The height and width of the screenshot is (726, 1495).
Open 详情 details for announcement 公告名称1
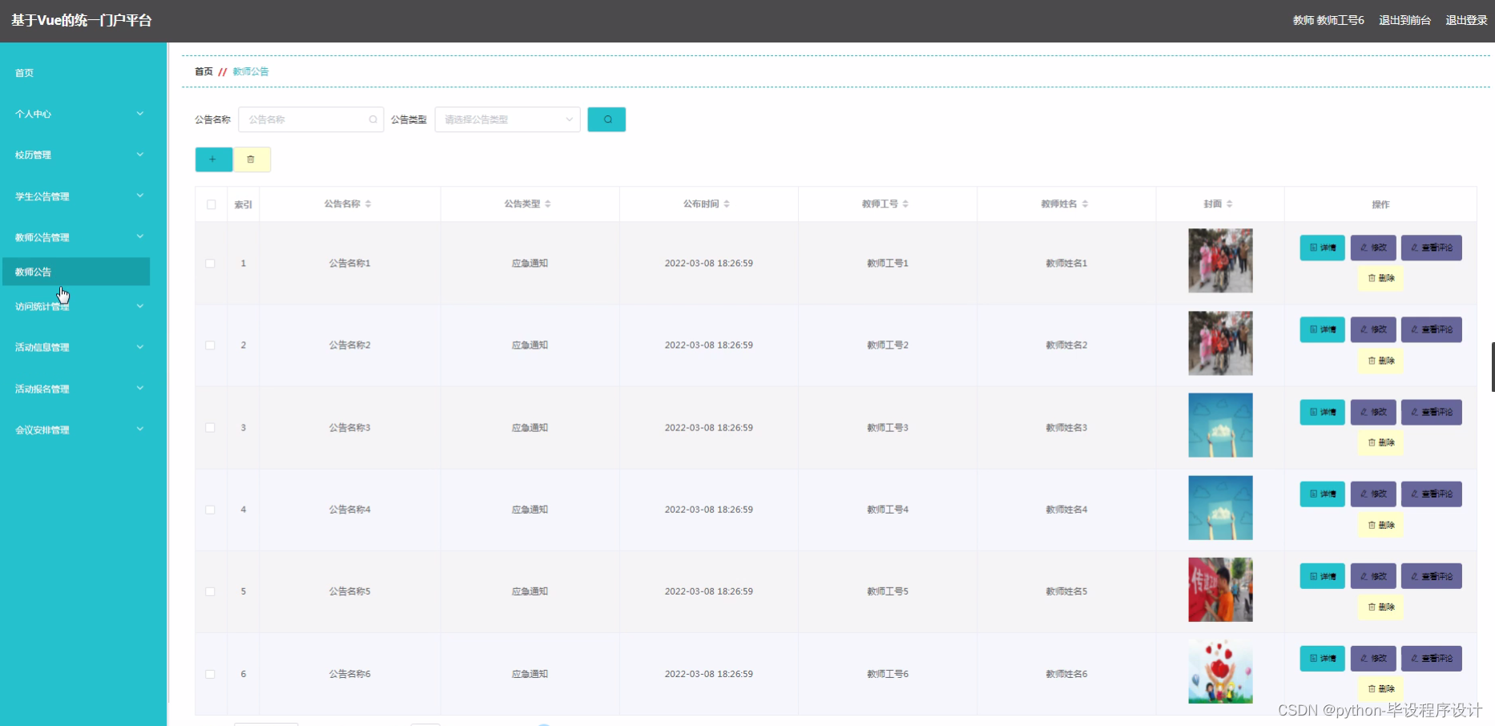click(x=1321, y=248)
